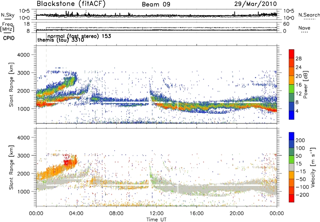Screen dimensions: 320x222
Task: Click the 'Blackstone (fitACF)' title text
Action: 71,4
